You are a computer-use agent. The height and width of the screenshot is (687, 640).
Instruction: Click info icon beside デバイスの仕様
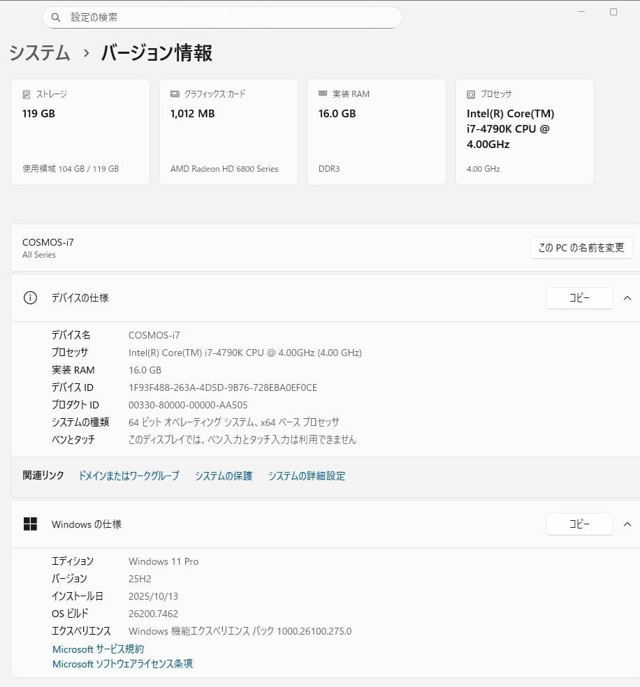[30, 298]
